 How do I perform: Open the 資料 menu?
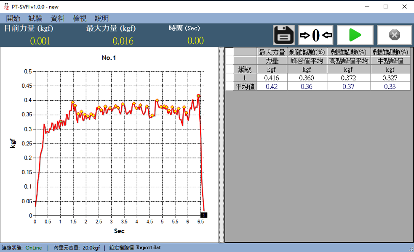57,18
